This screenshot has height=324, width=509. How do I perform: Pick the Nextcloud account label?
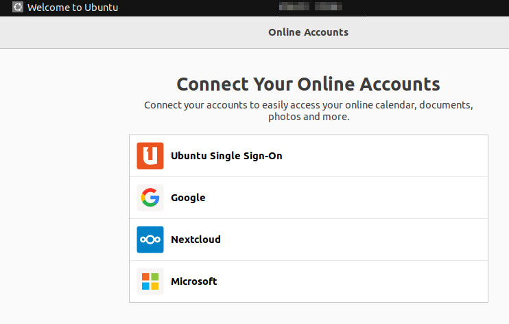[196, 240]
